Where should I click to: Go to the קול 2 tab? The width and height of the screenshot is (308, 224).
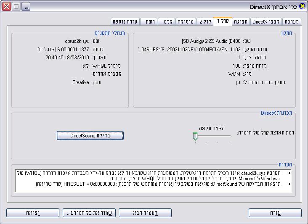pos(205,22)
